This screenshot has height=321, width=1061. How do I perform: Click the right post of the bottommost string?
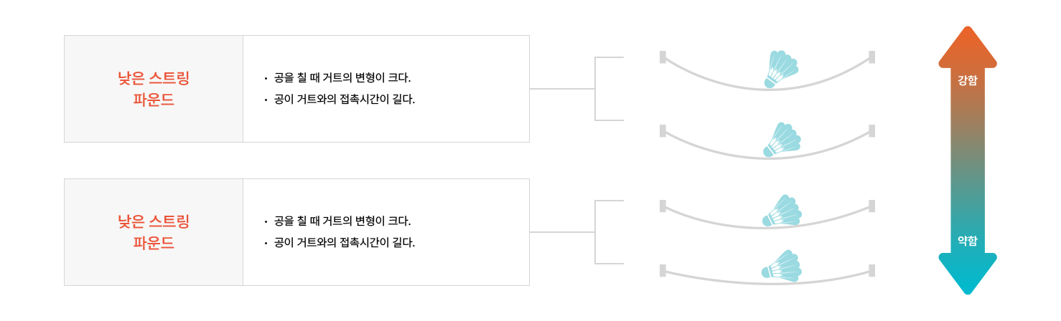click(871, 270)
